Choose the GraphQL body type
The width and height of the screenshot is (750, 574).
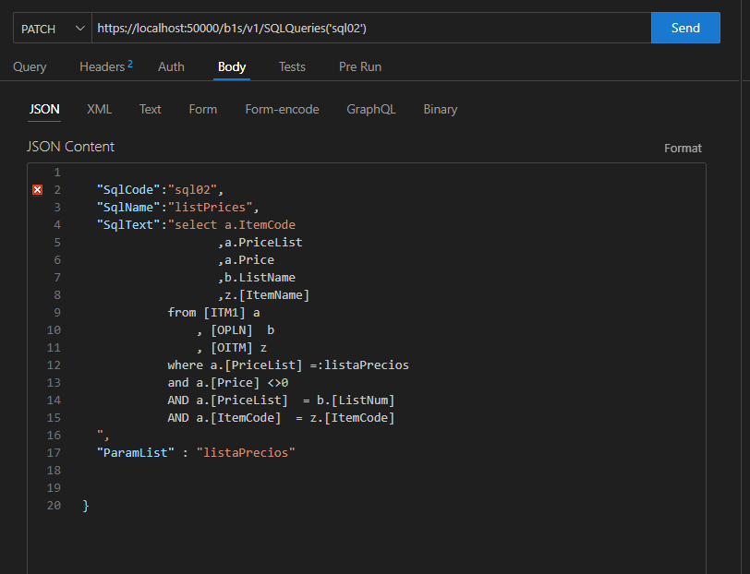[x=370, y=109]
